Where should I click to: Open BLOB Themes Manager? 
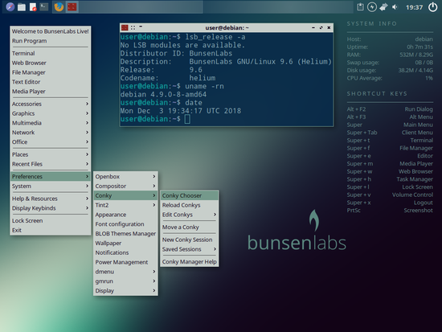pyautogui.click(x=125, y=234)
